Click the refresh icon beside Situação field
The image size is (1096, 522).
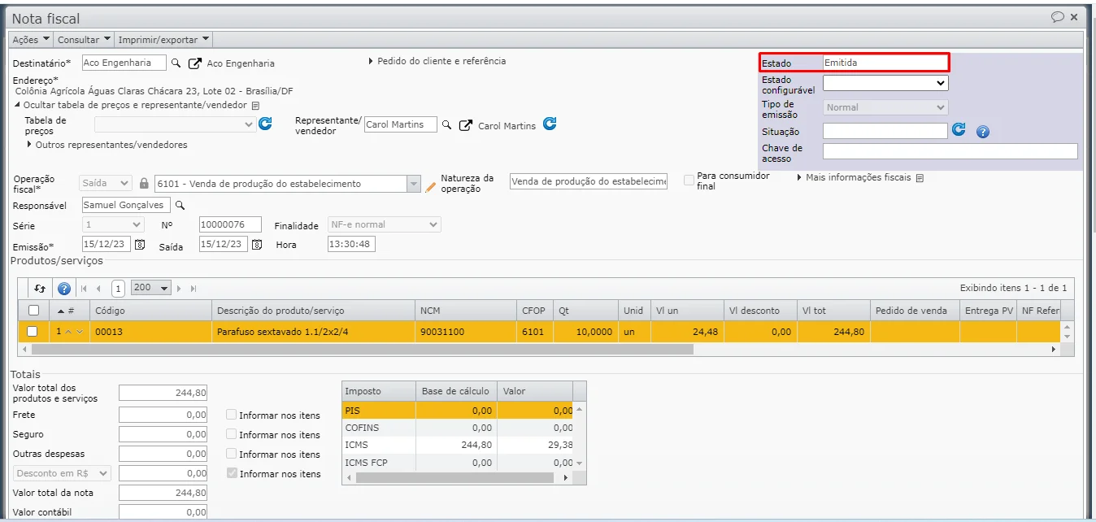pos(959,130)
